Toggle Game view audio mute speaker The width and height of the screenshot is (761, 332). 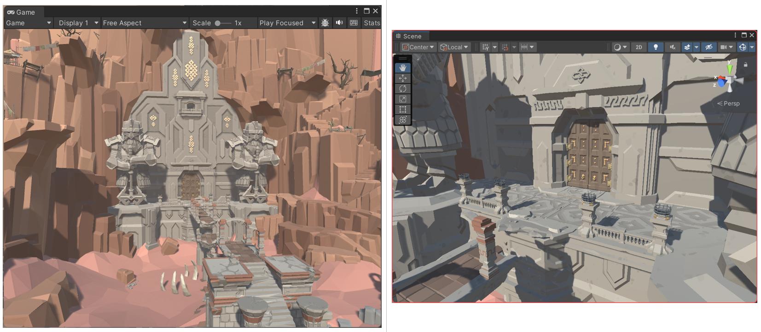[x=339, y=23]
